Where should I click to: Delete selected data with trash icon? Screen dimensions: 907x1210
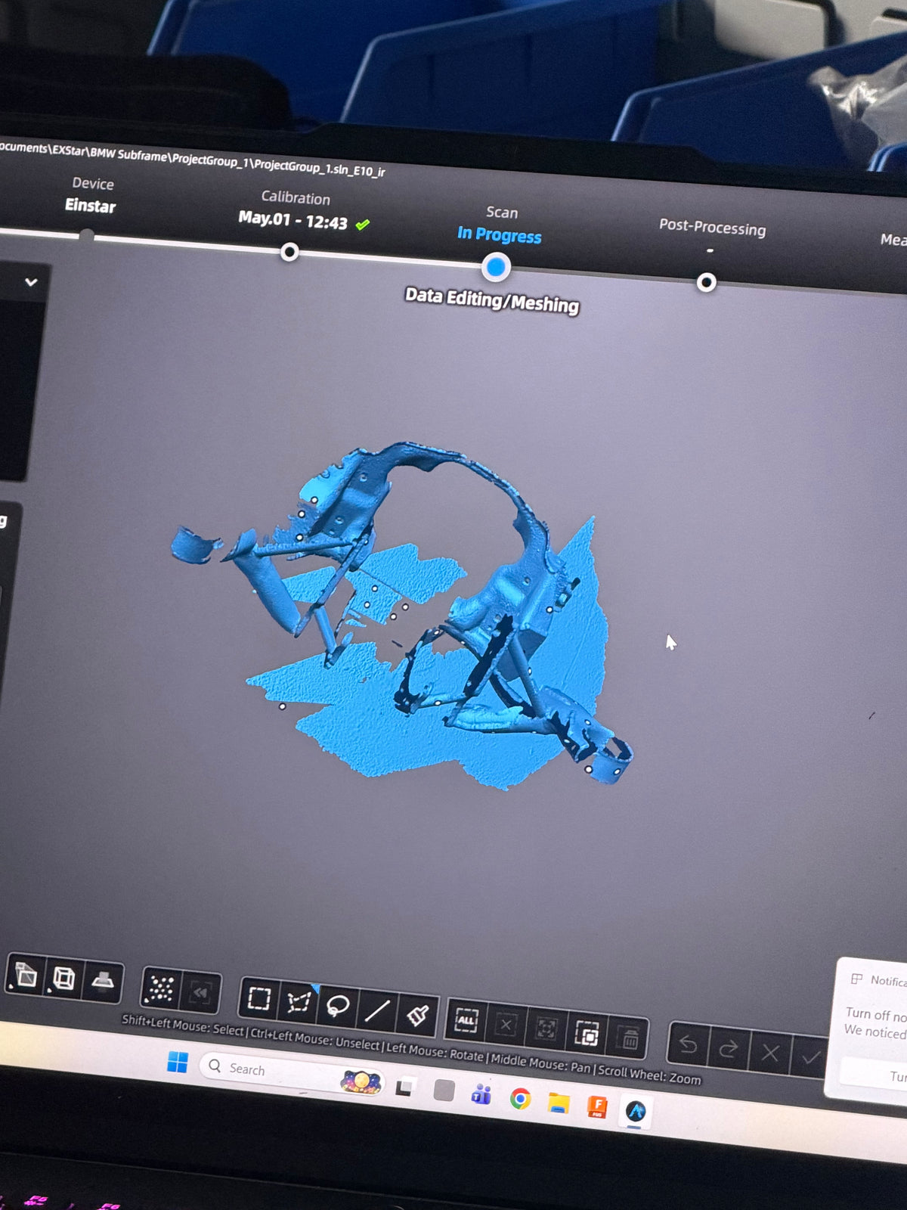628,1038
